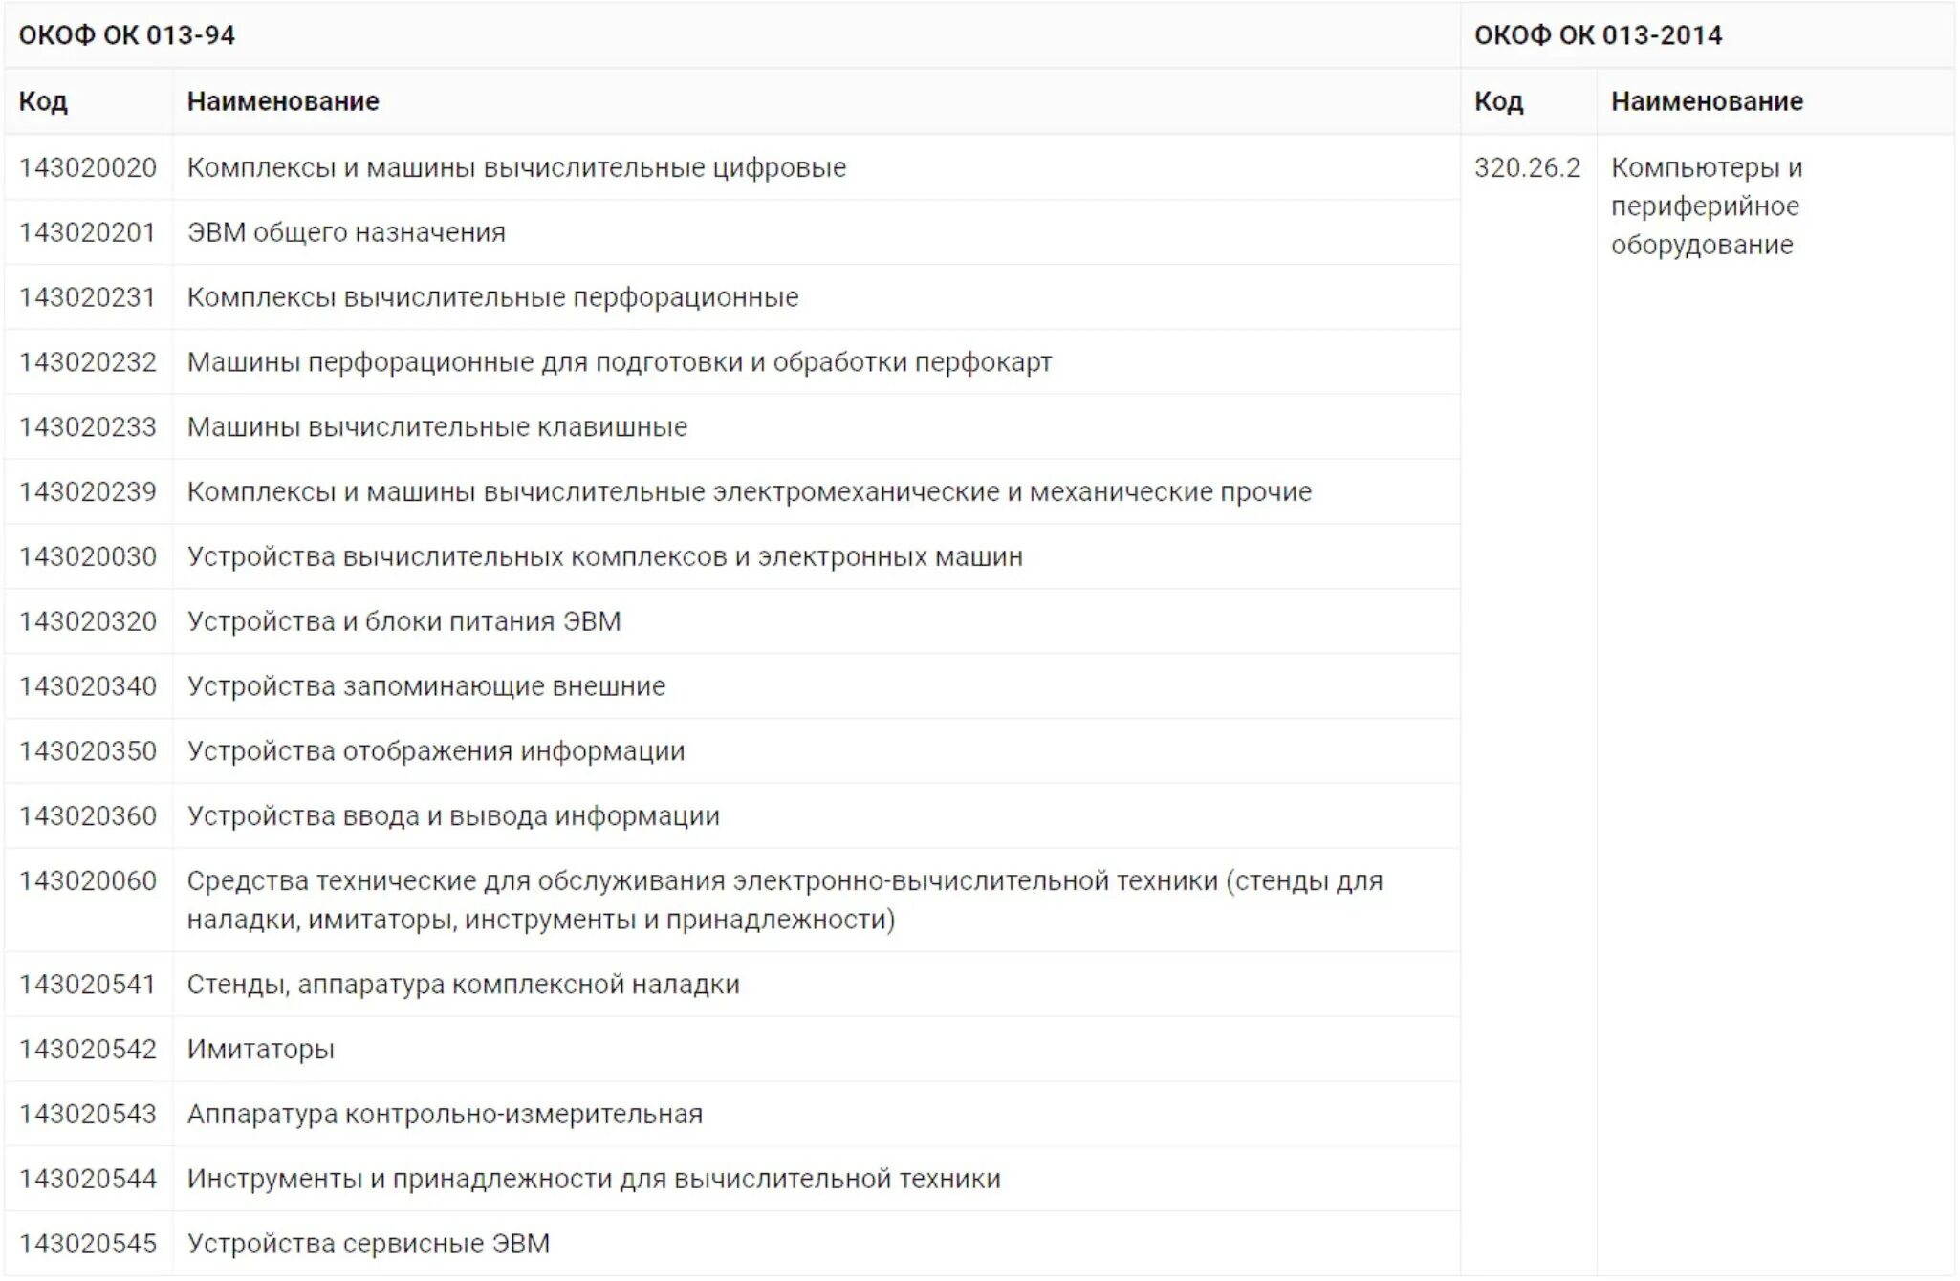Click 'Машины перфорационные для подготовки и обработки перфокарт'
The height and width of the screenshot is (1281, 1960).
click(620, 362)
